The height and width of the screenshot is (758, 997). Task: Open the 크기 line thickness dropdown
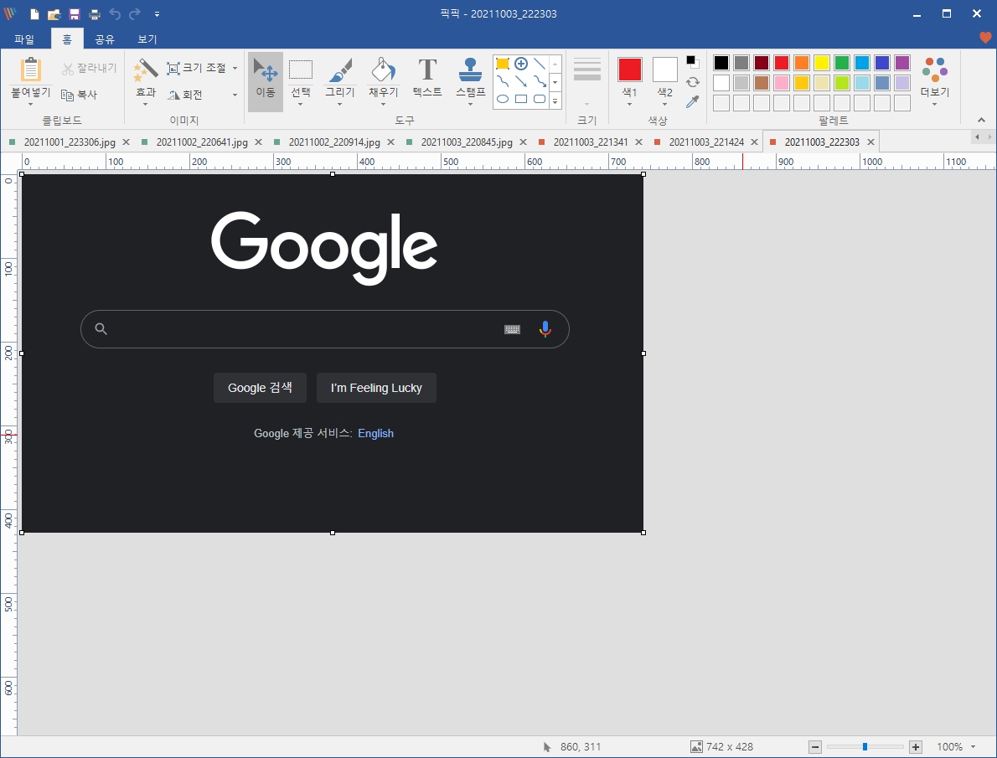coord(586,81)
